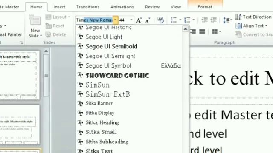The width and height of the screenshot is (273, 153).
Task: Select the master slide thumbnail
Action: click(20, 75)
